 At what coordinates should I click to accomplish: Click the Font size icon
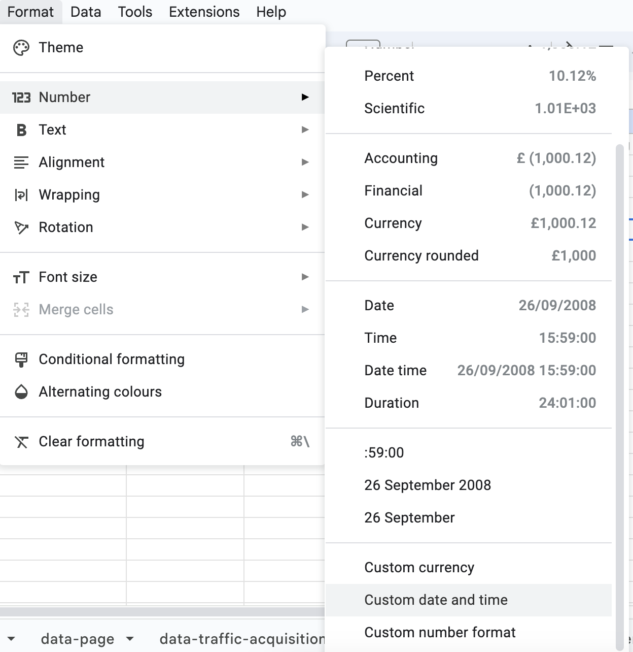(21, 277)
